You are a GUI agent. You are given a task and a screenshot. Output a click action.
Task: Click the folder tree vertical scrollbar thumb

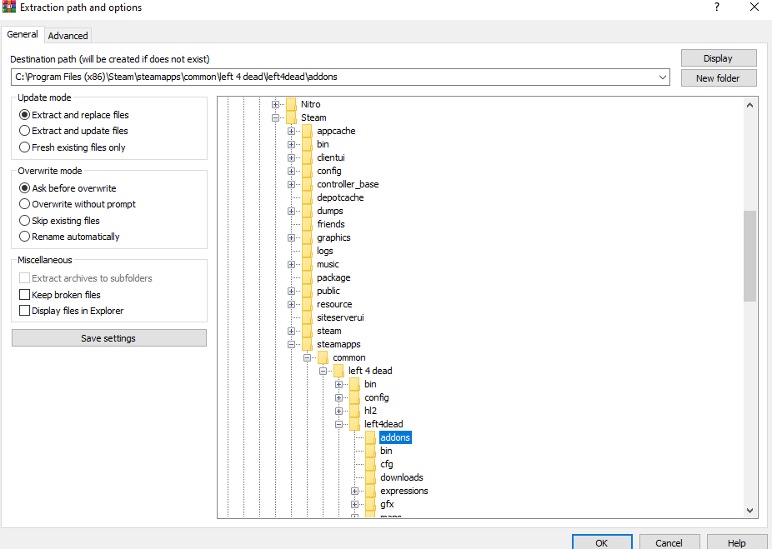coord(750,256)
